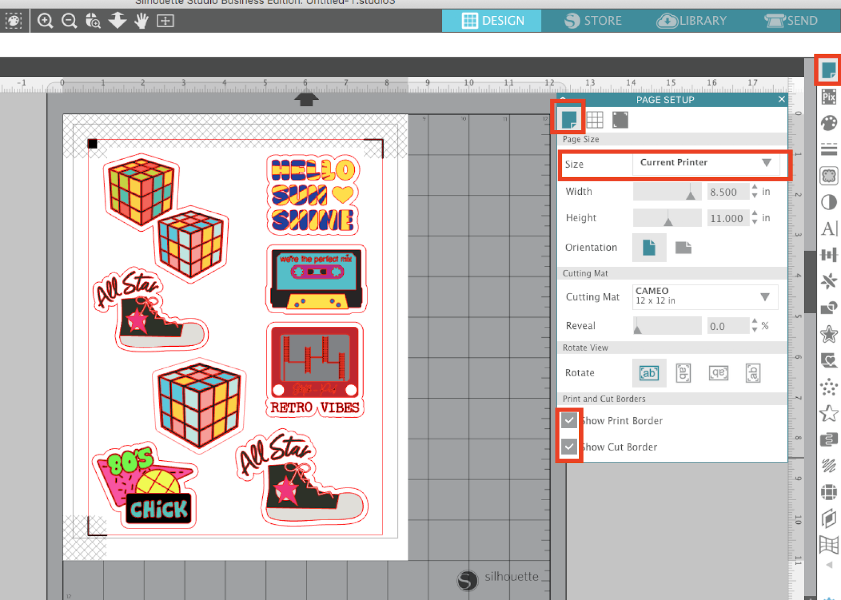Uncheck Show Cut Border checkbox
841x600 pixels.
(x=569, y=447)
